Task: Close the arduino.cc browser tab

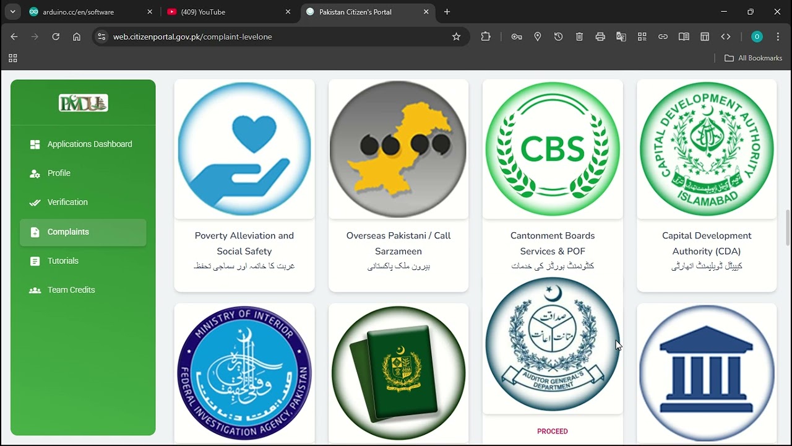Action: coord(150,12)
